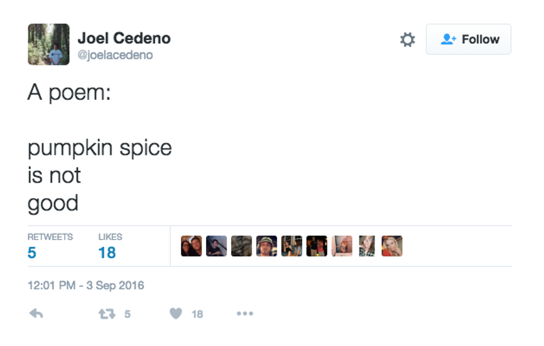Click the eighth liker avatar in plaid shirt
This screenshot has width=544, height=346.
(x=366, y=246)
